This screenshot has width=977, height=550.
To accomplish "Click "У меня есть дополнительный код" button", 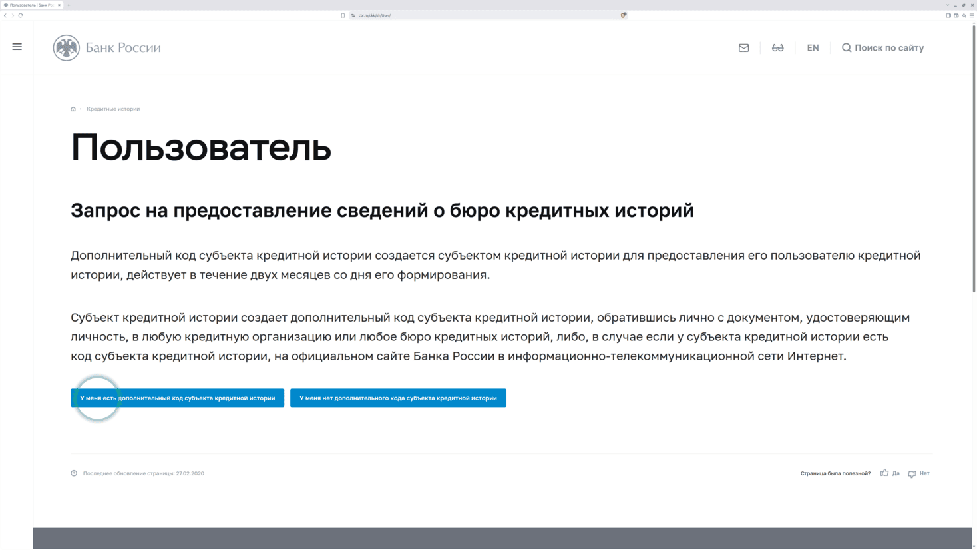I will click(178, 398).
